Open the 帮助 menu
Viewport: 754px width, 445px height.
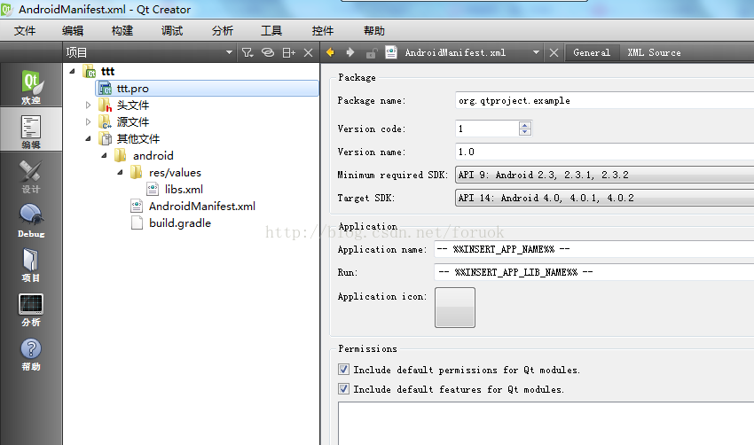374,31
